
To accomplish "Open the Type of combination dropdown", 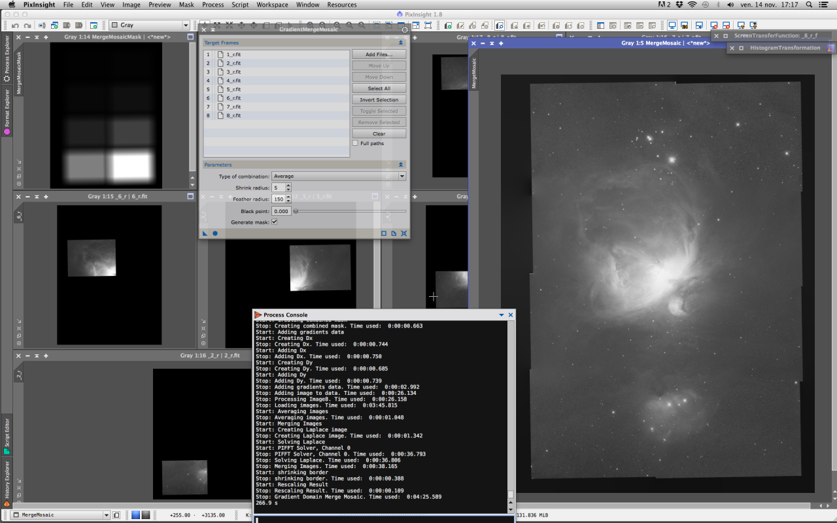I will click(339, 177).
